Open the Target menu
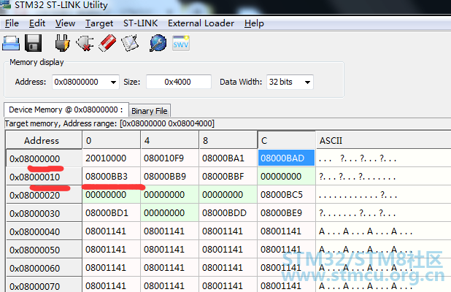 [99, 23]
